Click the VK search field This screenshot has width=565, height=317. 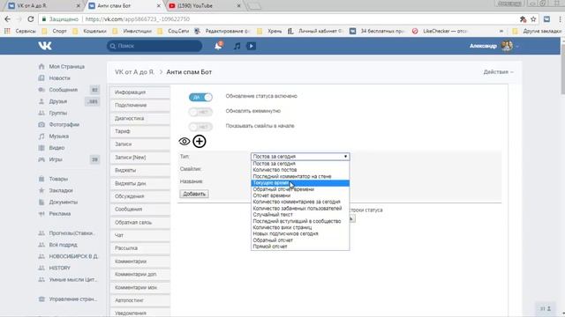coord(154,46)
